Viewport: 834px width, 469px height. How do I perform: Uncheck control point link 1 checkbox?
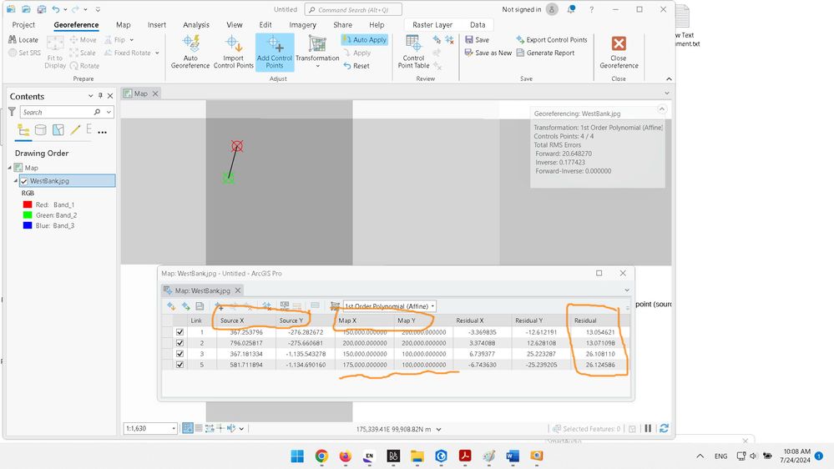point(179,332)
